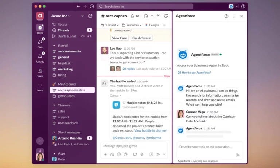Open the help question mark icon
Viewport: 280px width, 168px height.
click(x=243, y=7)
